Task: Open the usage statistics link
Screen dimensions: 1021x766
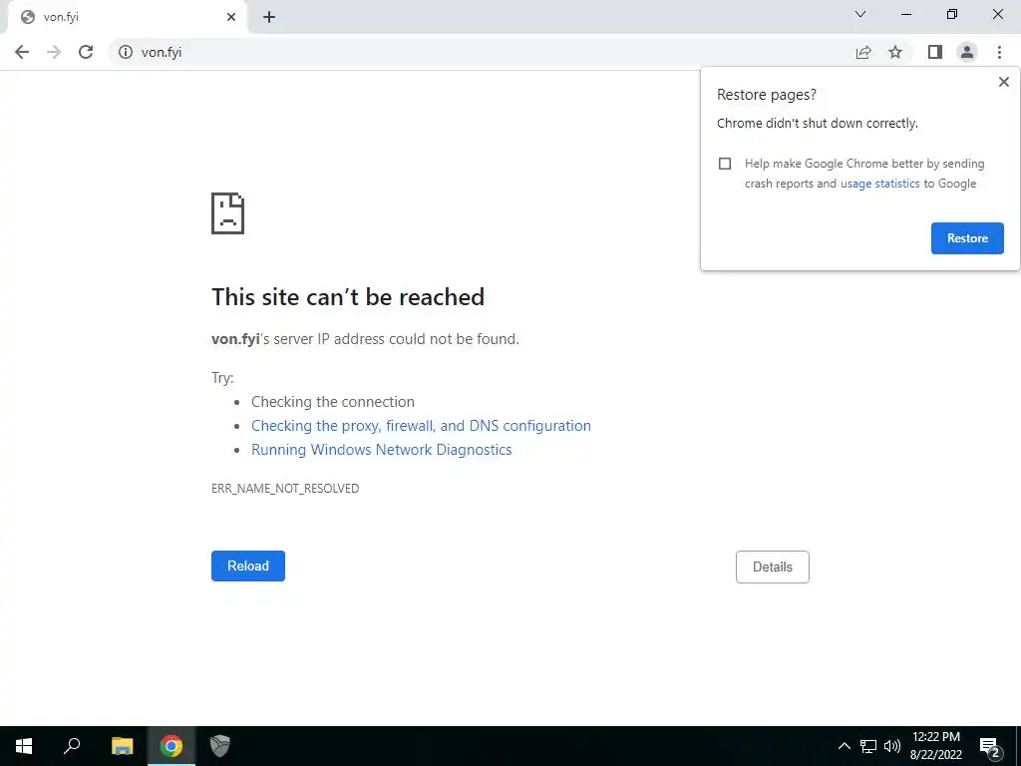Action: pyautogui.click(x=879, y=184)
